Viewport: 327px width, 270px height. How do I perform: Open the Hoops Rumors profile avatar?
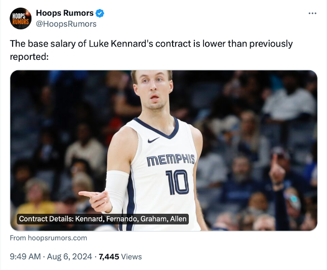point(21,18)
